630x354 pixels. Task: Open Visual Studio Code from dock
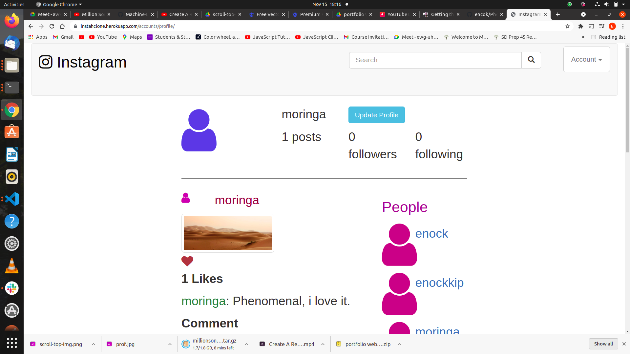tap(12, 199)
